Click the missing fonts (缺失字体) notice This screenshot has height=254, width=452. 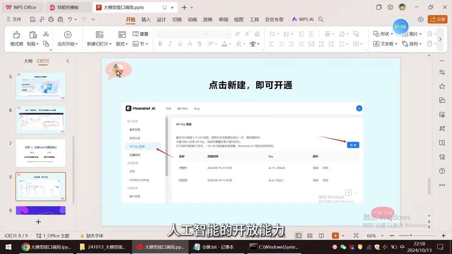(x=92, y=236)
